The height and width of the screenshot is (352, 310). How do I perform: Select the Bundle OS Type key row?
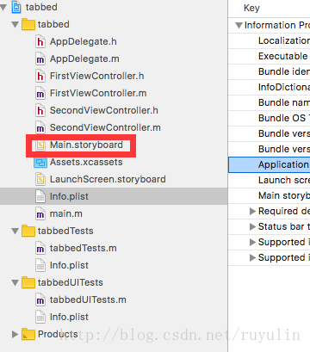coord(270,118)
